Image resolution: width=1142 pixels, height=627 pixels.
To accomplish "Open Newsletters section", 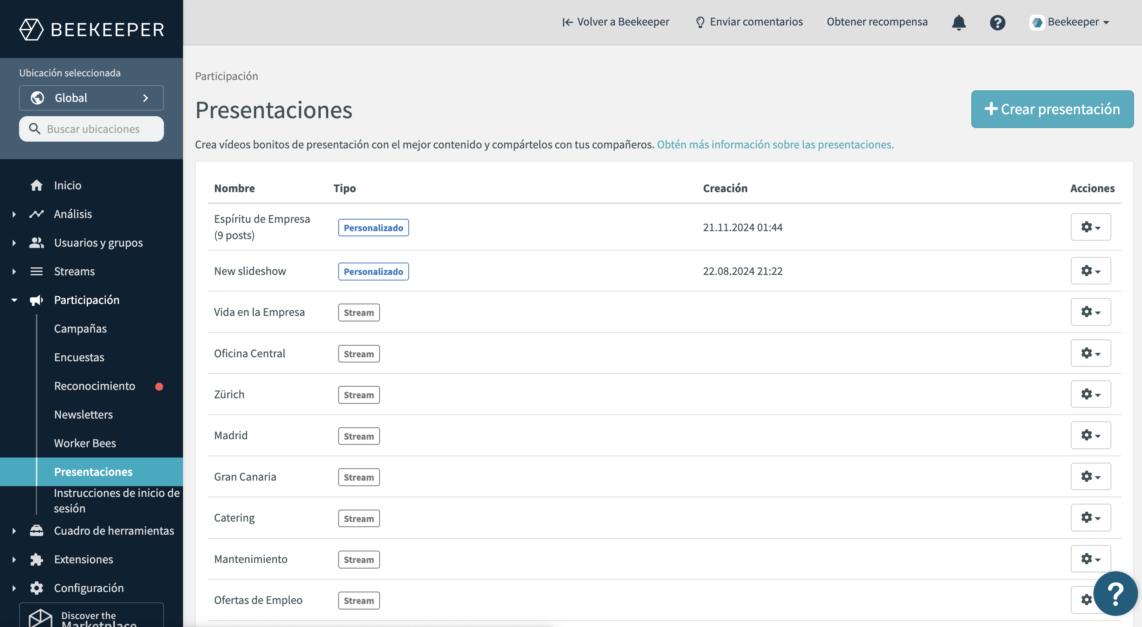I will coord(83,415).
